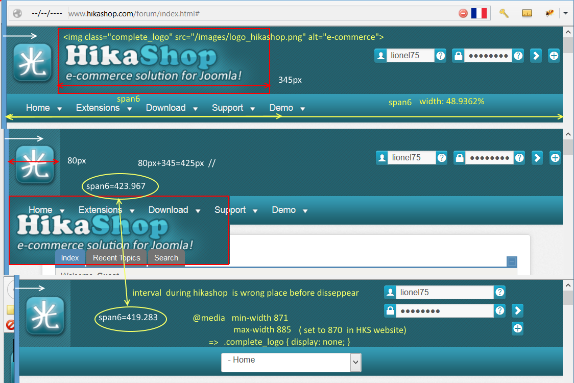Click the kanji logo icon in address-bar view

33,62
